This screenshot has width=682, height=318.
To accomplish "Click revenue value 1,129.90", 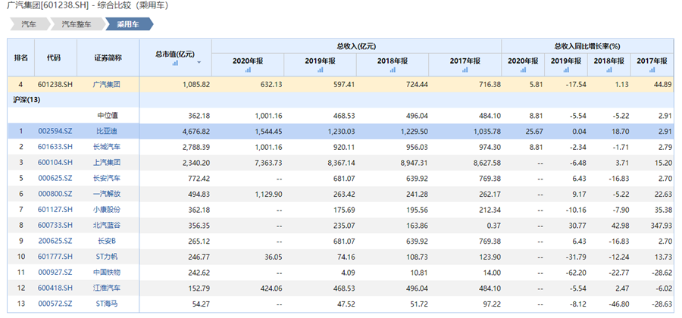I will (x=268, y=194).
